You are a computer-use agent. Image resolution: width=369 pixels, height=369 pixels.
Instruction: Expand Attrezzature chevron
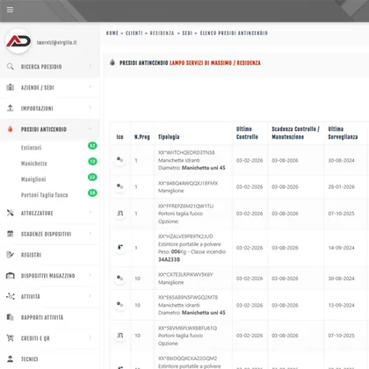[90, 213]
